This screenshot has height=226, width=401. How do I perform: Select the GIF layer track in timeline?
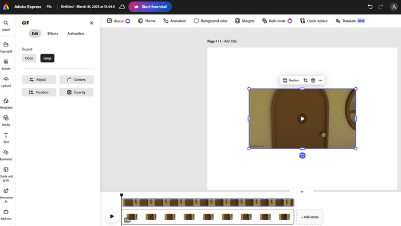(x=208, y=202)
